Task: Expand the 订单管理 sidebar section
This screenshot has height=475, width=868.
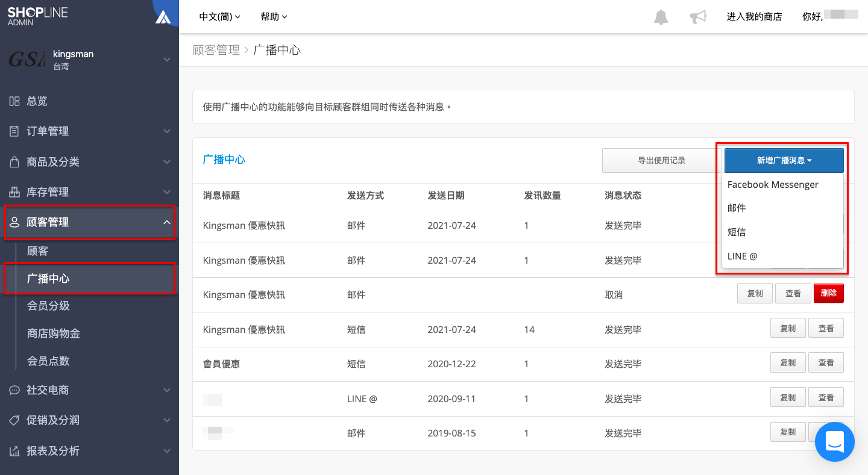Action: [89, 131]
